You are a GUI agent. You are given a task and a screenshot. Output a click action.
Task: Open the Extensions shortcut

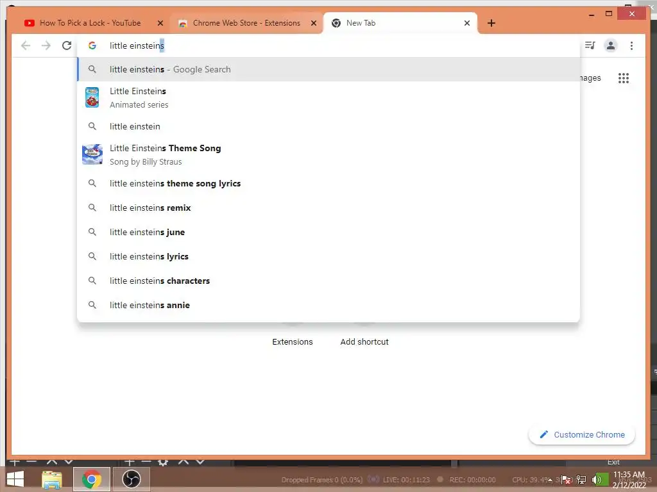click(x=293, y=341)
